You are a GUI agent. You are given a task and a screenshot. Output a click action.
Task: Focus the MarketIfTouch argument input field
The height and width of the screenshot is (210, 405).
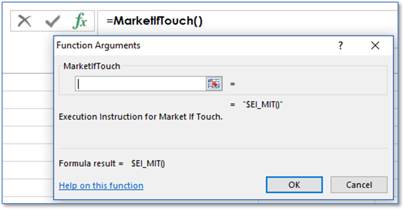[140, 84]
